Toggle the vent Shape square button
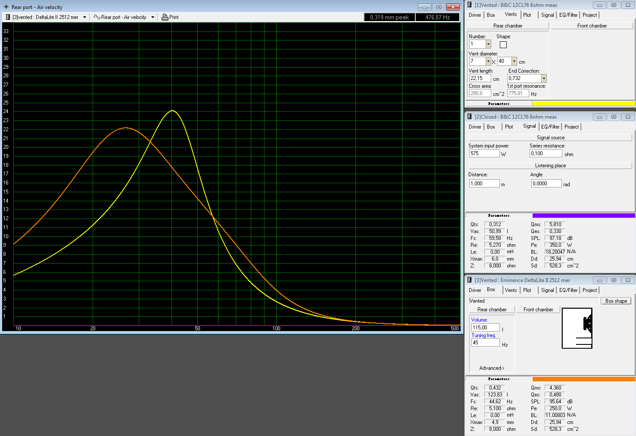 click(503, 45)
